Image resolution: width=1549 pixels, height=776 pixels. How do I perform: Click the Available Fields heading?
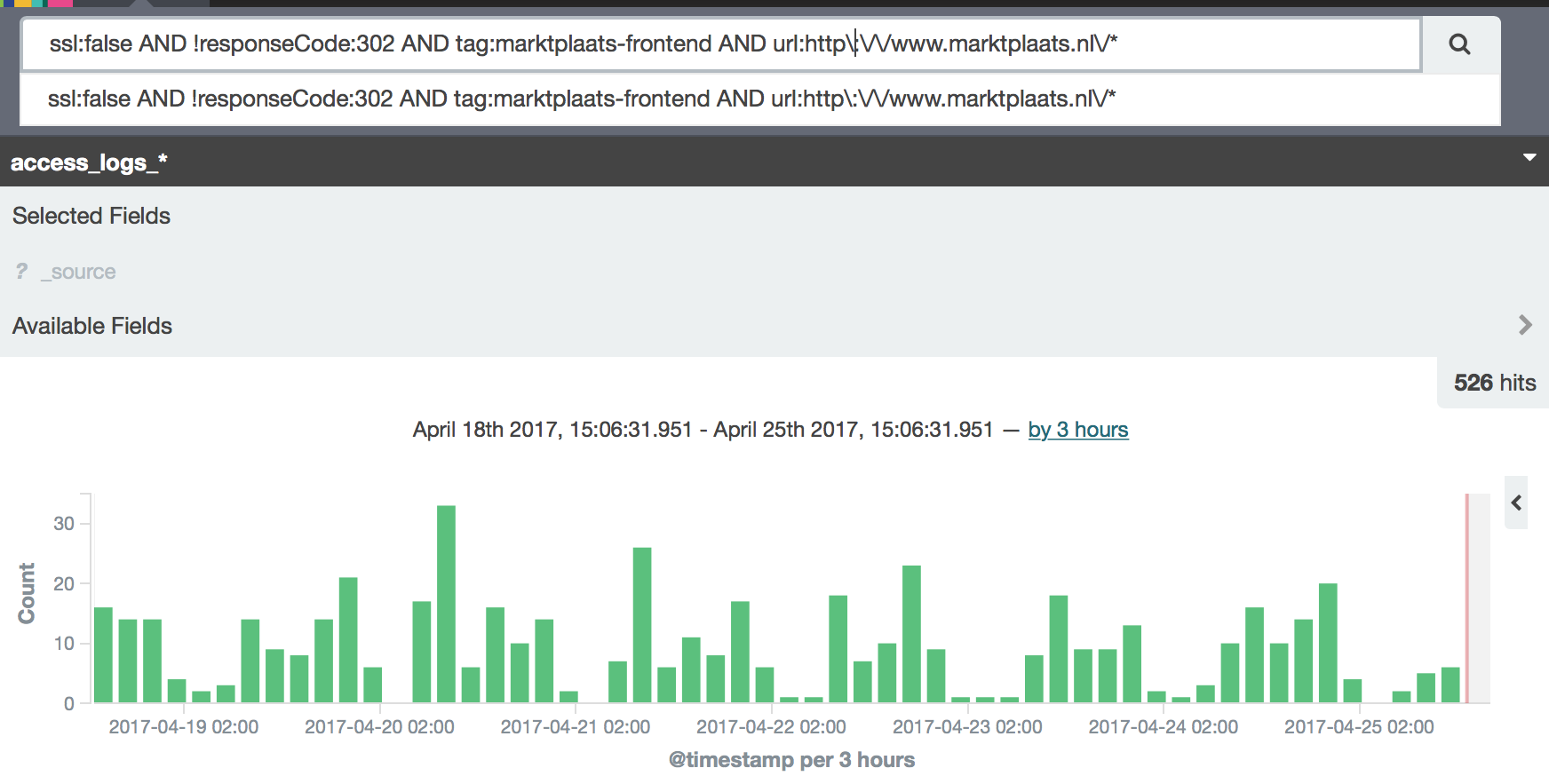[92, 326]
